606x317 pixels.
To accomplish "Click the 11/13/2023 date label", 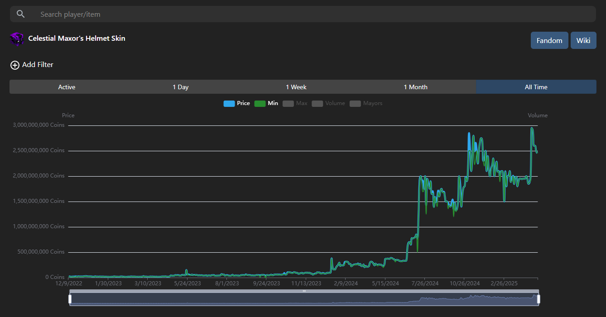I will (306, 283).
